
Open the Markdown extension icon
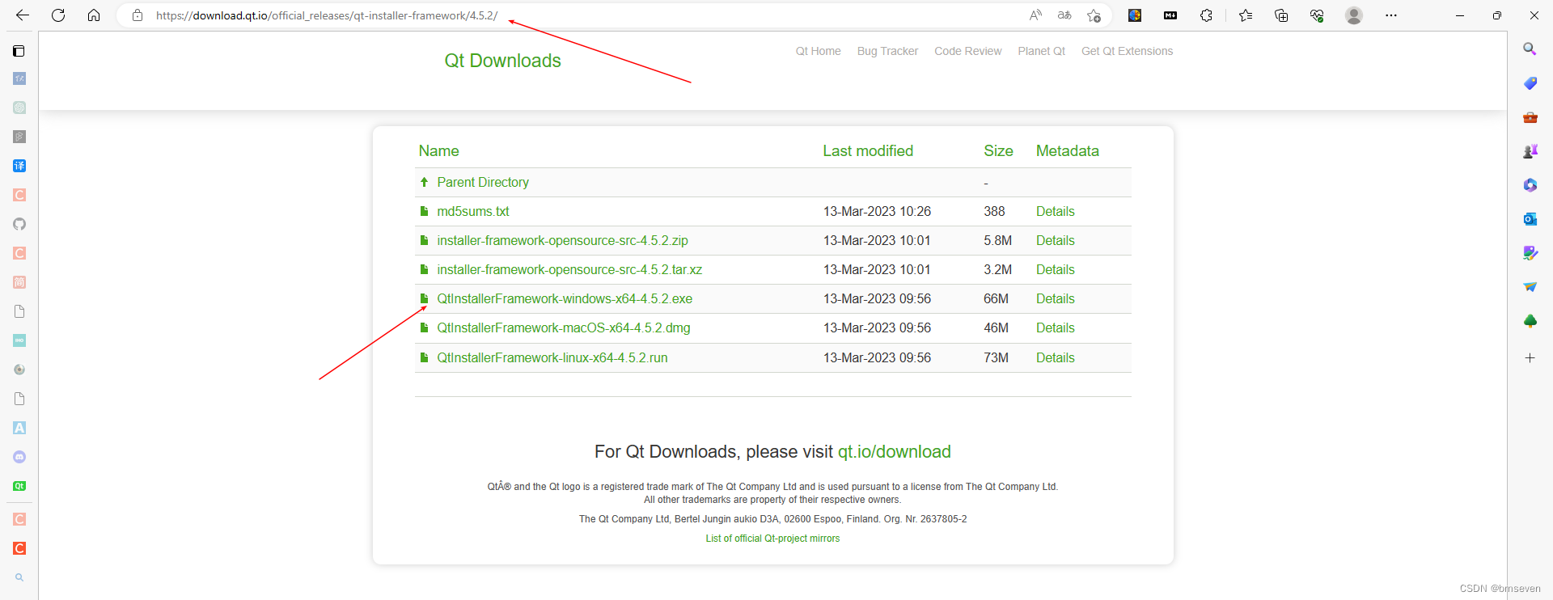[x=1170, y=15]
